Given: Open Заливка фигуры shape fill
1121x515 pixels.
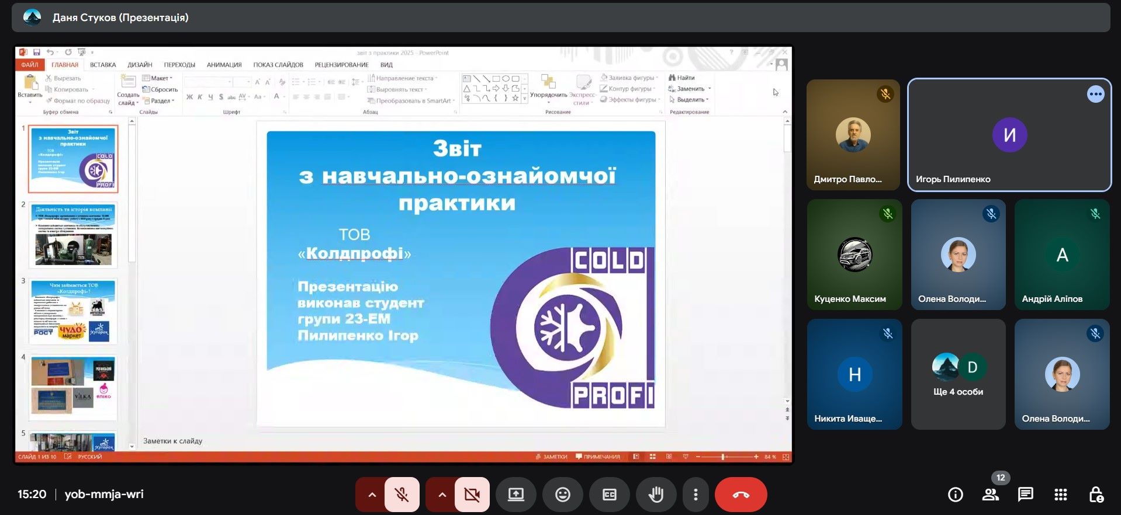Looking at the screenshot, I should (x=629, y=78).
